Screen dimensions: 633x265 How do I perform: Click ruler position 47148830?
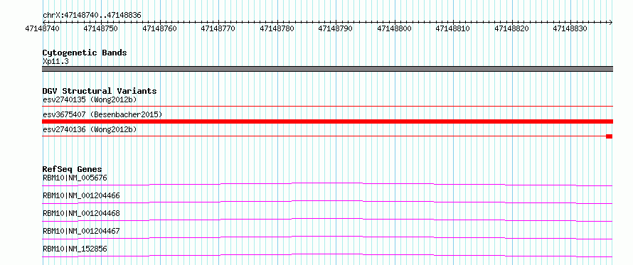tap(570, 28)
